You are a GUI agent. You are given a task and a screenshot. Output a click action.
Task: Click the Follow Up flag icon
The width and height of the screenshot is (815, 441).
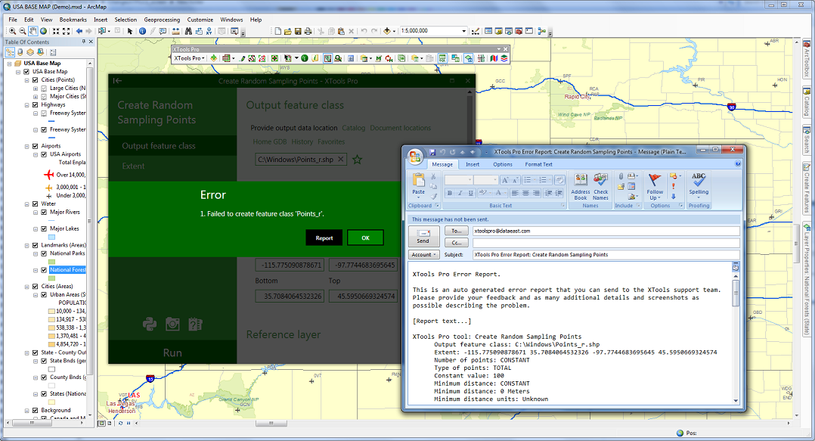coord(655,186)
